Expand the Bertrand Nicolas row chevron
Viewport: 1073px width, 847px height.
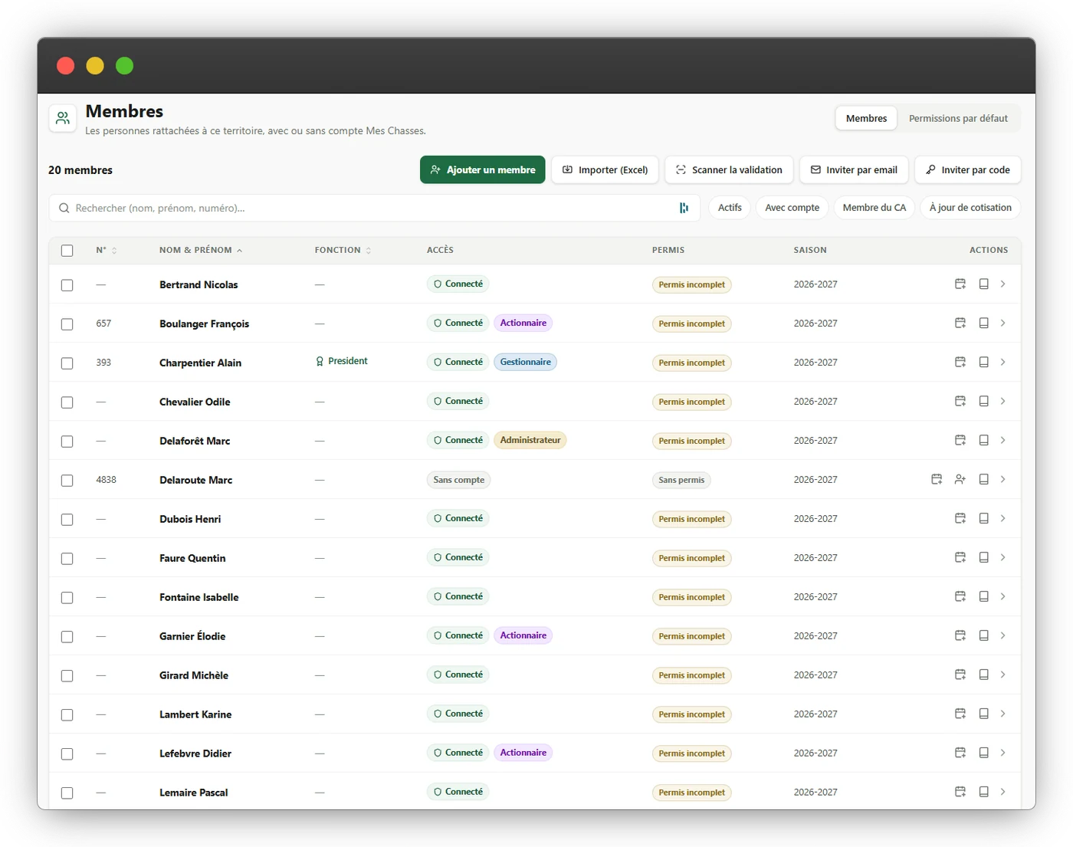coord(1003,284)
